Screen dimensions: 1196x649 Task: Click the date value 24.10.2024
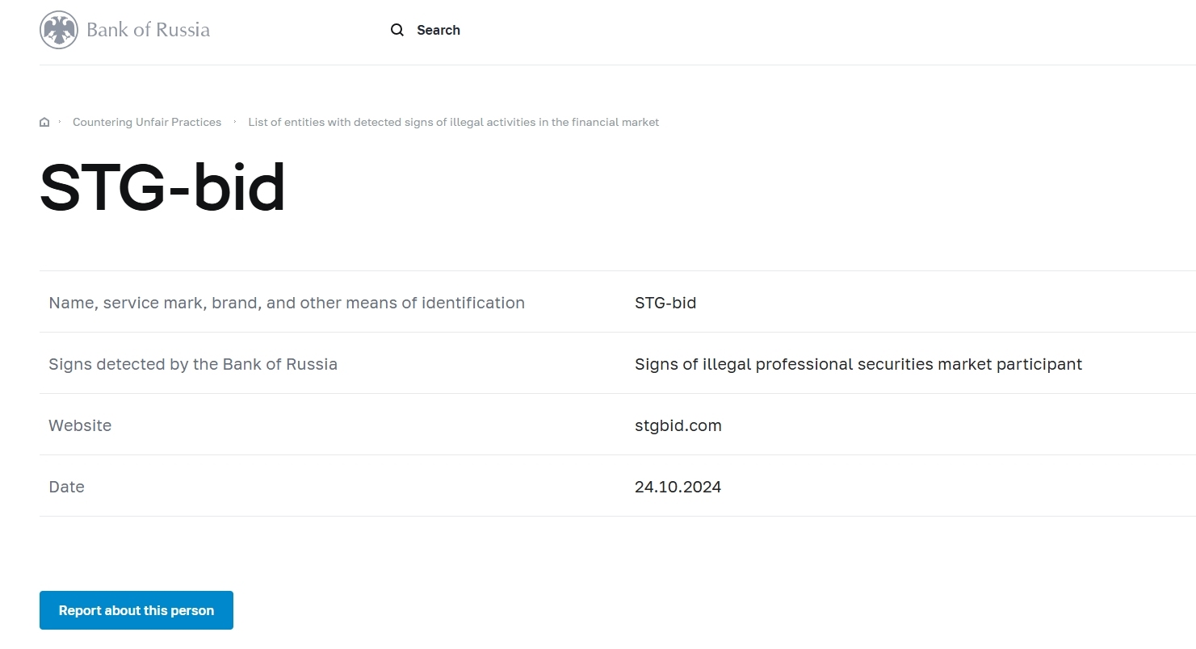[678, 487]
